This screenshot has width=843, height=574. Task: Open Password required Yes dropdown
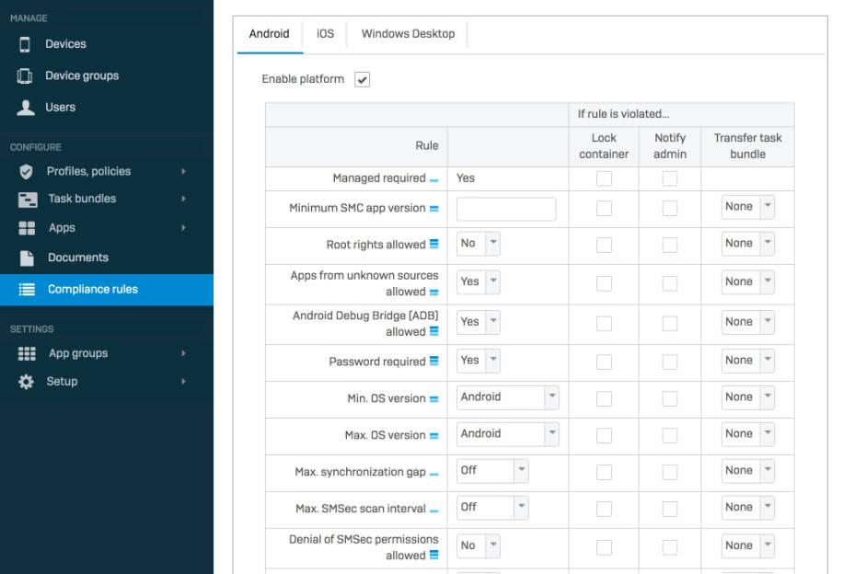point(478,361)
